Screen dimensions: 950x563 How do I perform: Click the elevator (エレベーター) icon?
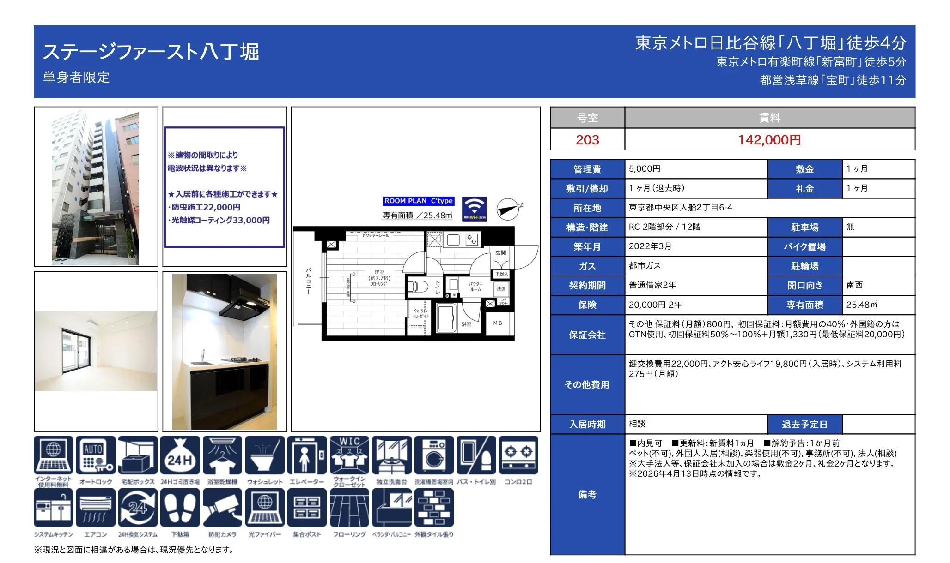[307, 455]
